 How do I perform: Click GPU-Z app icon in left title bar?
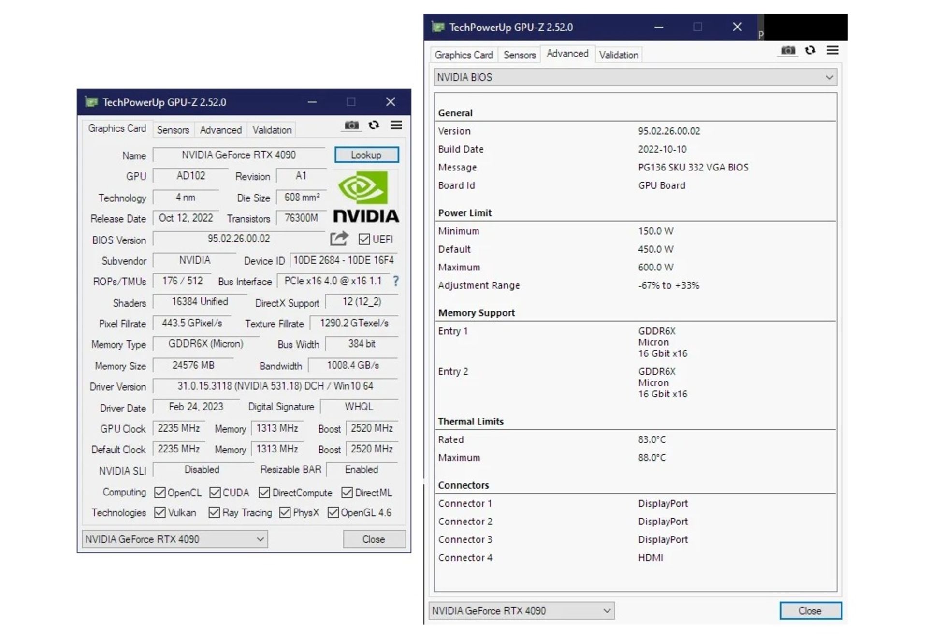coord(91,102)
